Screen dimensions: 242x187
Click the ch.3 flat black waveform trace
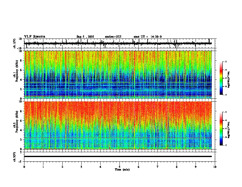pos(118,156)
